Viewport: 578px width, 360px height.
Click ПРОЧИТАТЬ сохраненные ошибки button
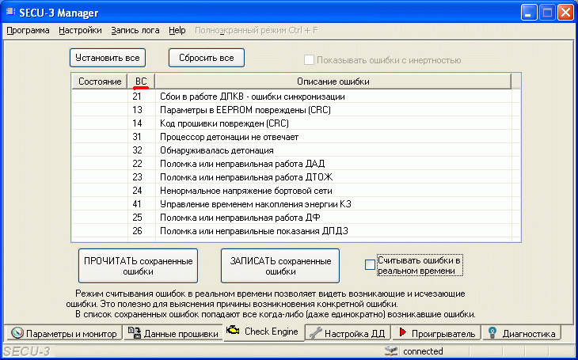pos(138,265)
